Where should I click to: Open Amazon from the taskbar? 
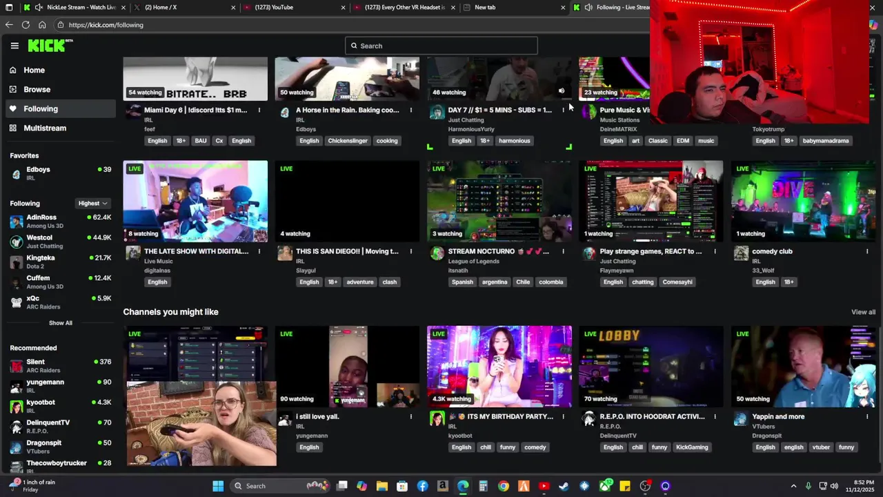pyautogui.click(x=442, y=486)
